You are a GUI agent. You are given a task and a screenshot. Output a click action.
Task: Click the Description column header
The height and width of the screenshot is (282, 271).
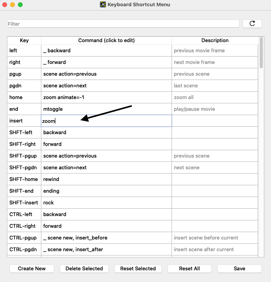(x=215, y=41)
